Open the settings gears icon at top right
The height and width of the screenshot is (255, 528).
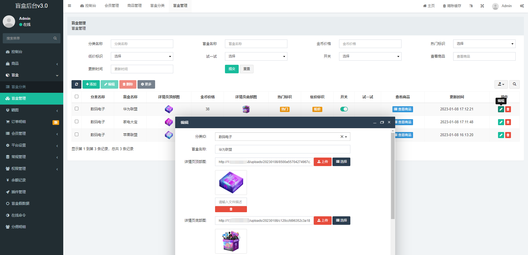[522, 6]
